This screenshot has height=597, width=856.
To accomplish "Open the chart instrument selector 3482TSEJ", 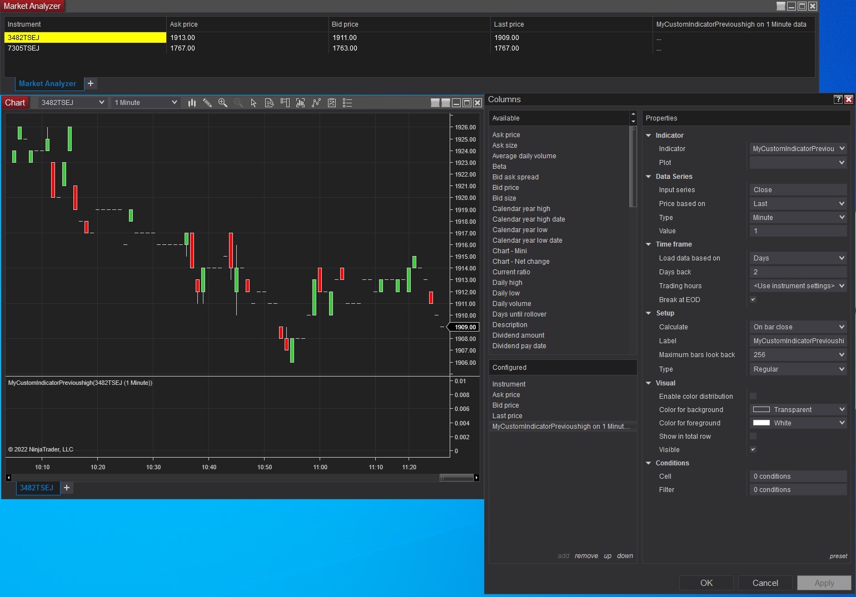I will coord(73,103).
